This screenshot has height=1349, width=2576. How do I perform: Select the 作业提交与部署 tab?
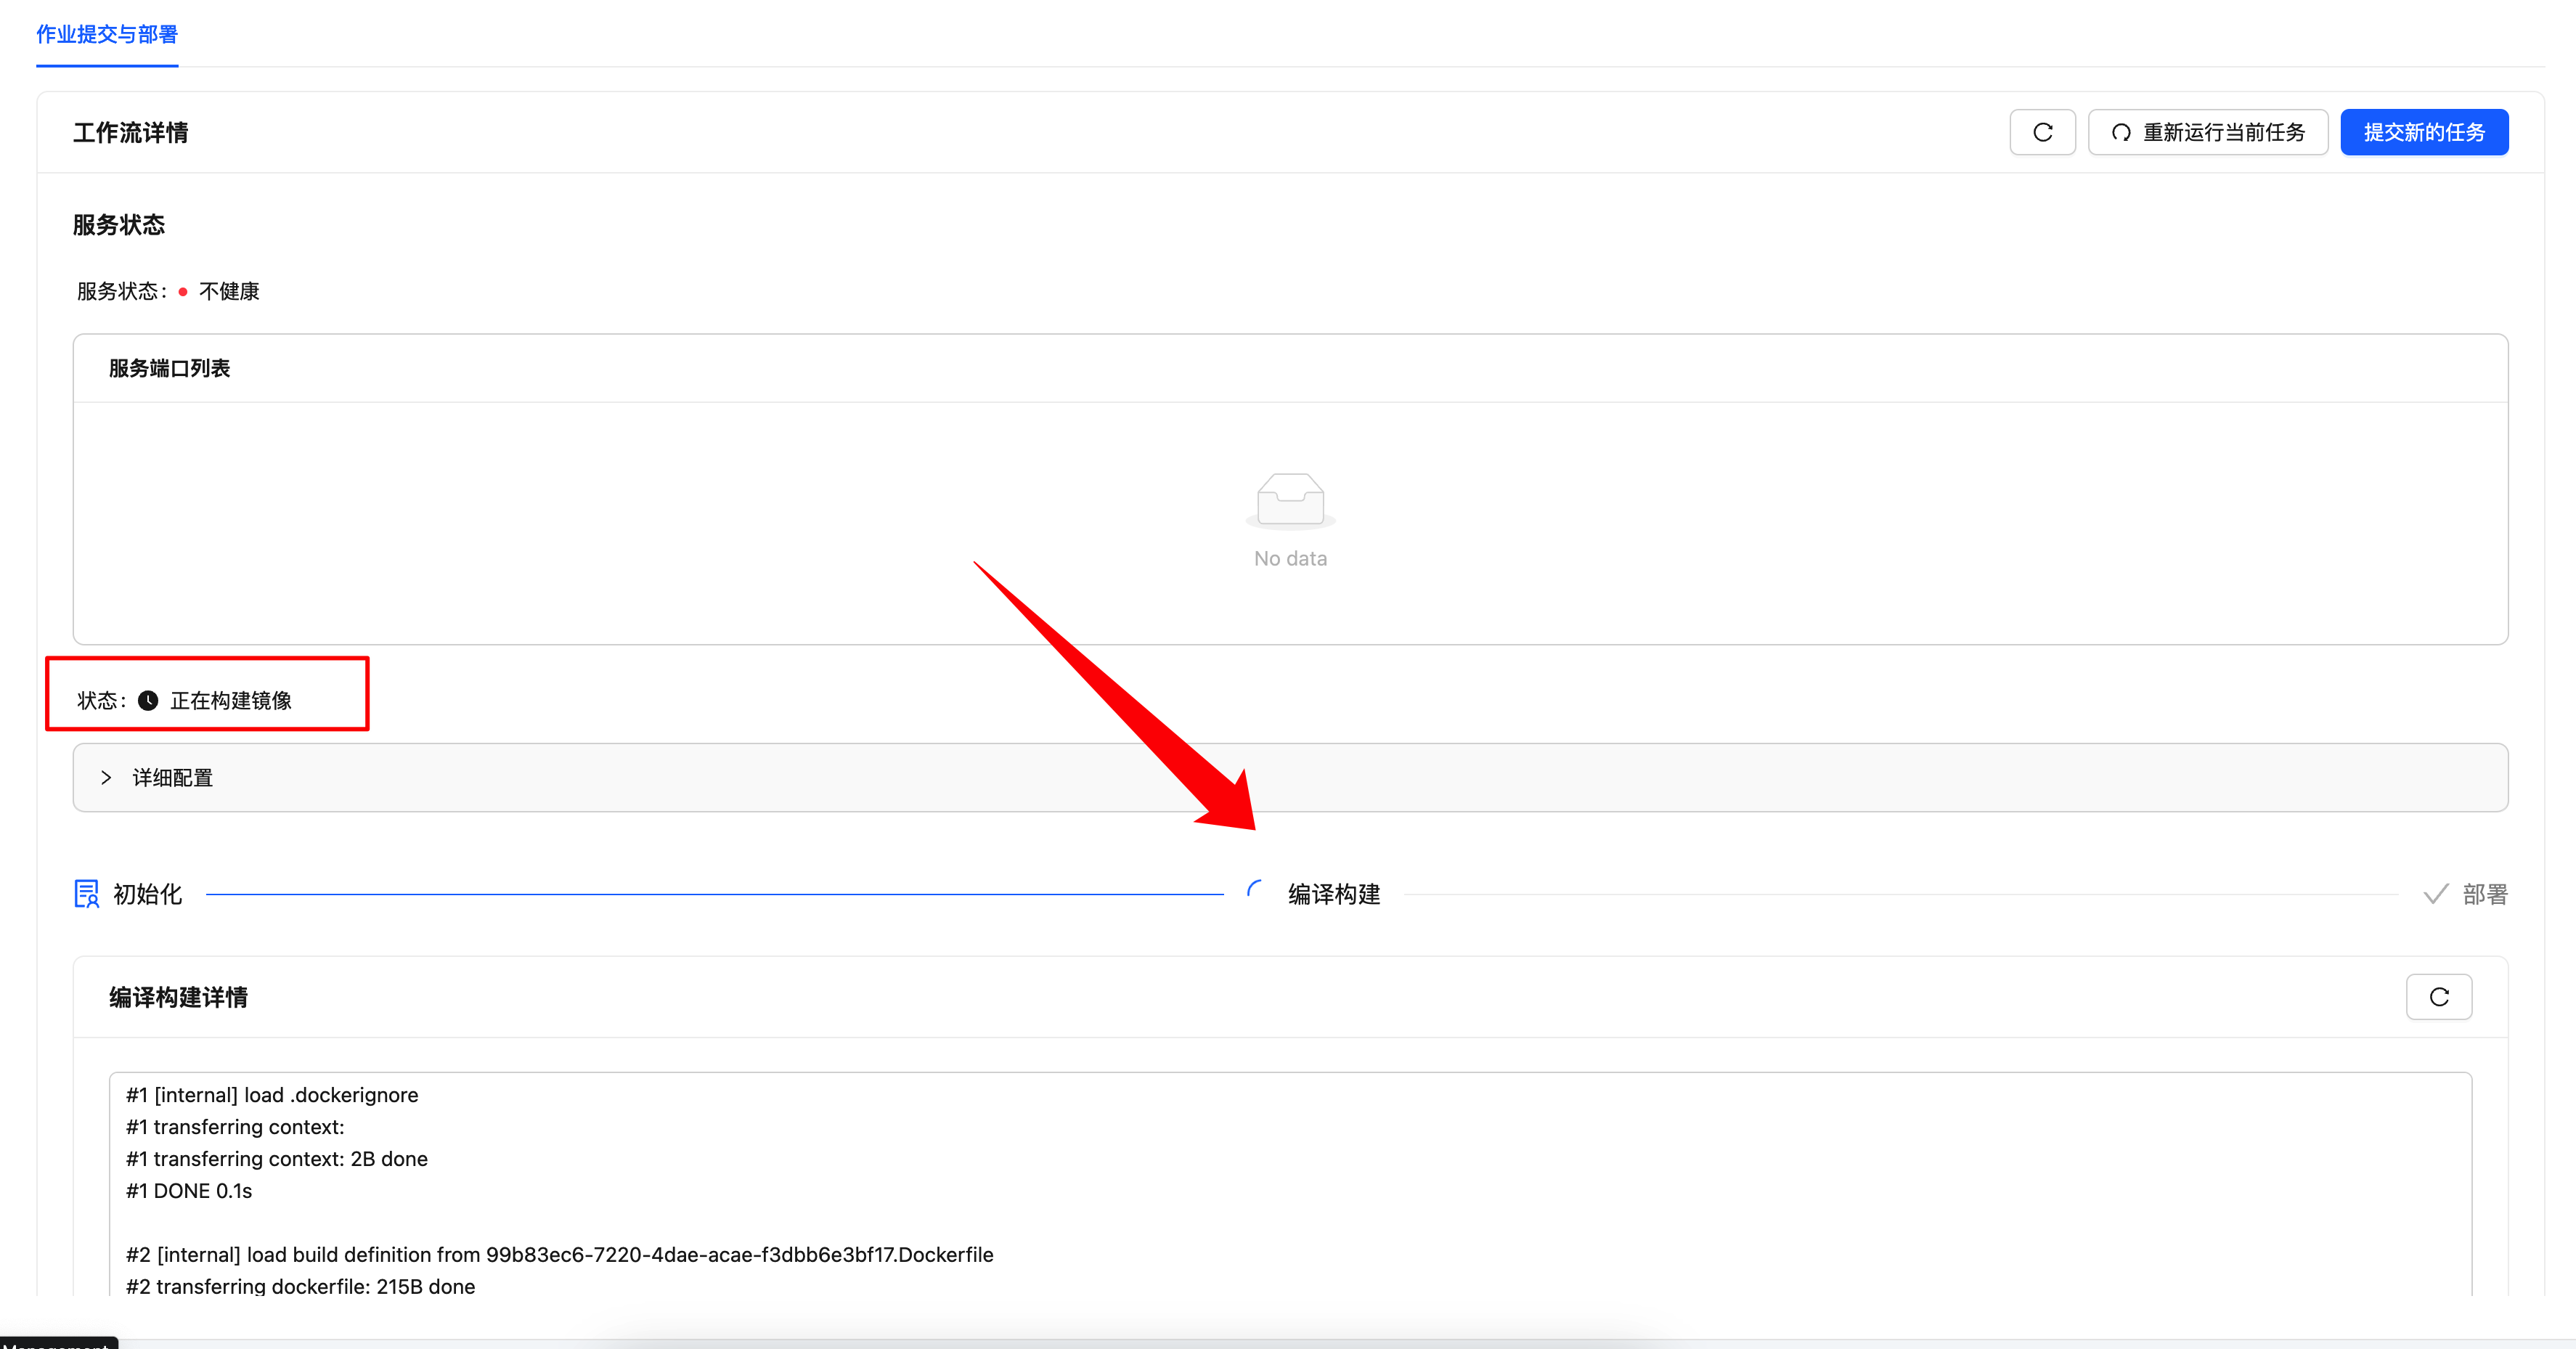107,34
